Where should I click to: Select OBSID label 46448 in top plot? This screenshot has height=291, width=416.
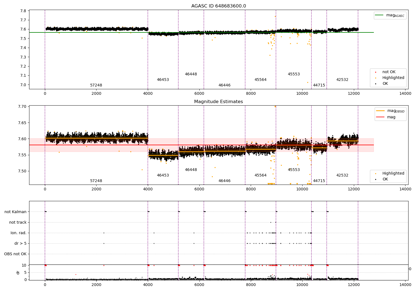click(x=191, y=74)
